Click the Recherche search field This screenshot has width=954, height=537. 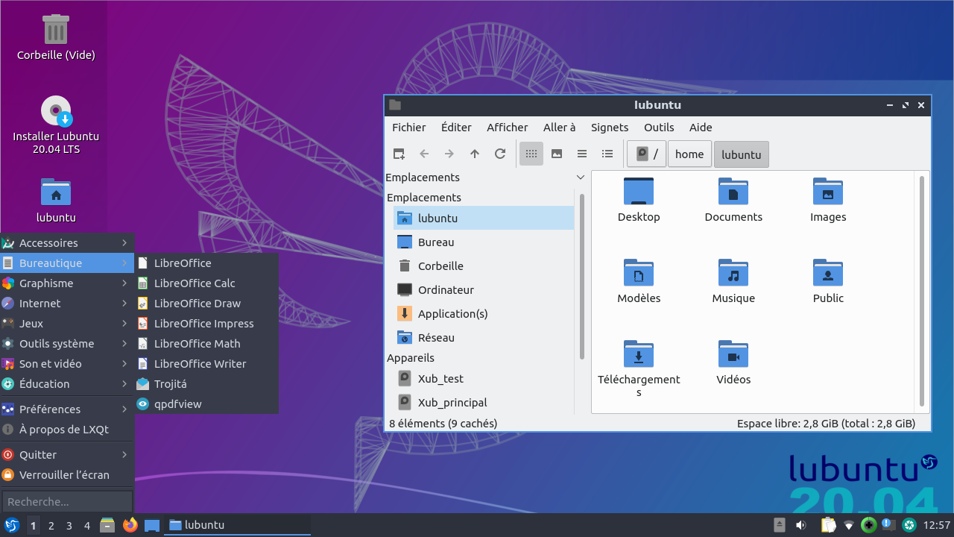(x=67, y=502)
